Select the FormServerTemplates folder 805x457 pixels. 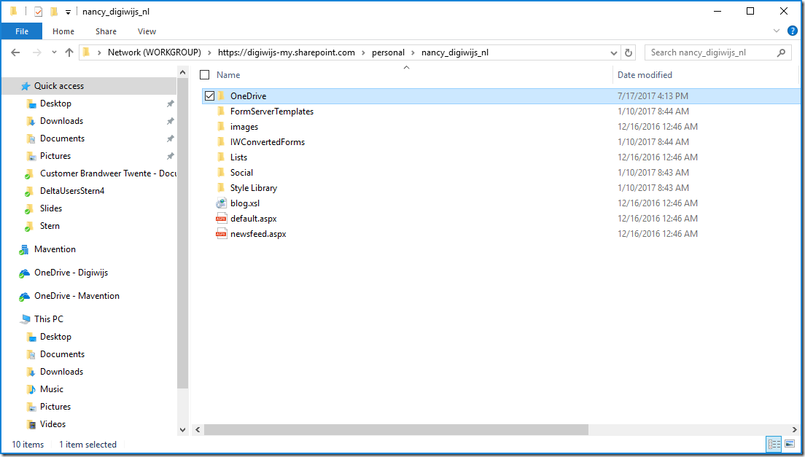[271, 112]
